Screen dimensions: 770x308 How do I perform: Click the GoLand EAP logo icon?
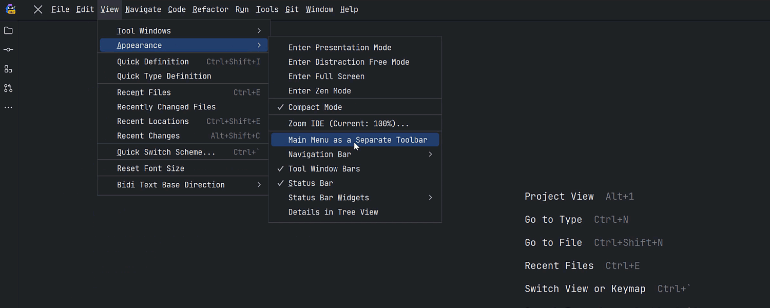10,9
